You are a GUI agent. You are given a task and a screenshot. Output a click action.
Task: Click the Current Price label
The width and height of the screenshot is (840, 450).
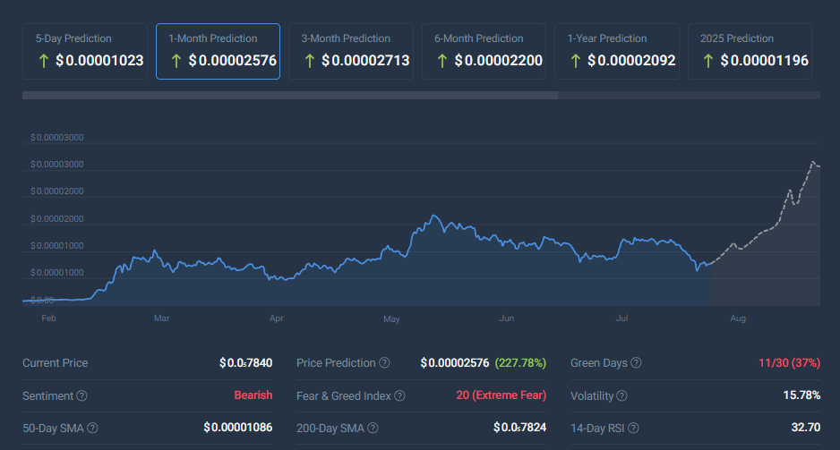pyautogui.click(x=56, y=363)
